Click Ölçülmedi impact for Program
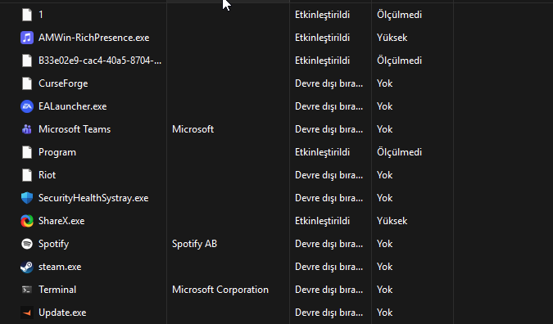Viewport: 553px width, 324px height. point(399,152)
